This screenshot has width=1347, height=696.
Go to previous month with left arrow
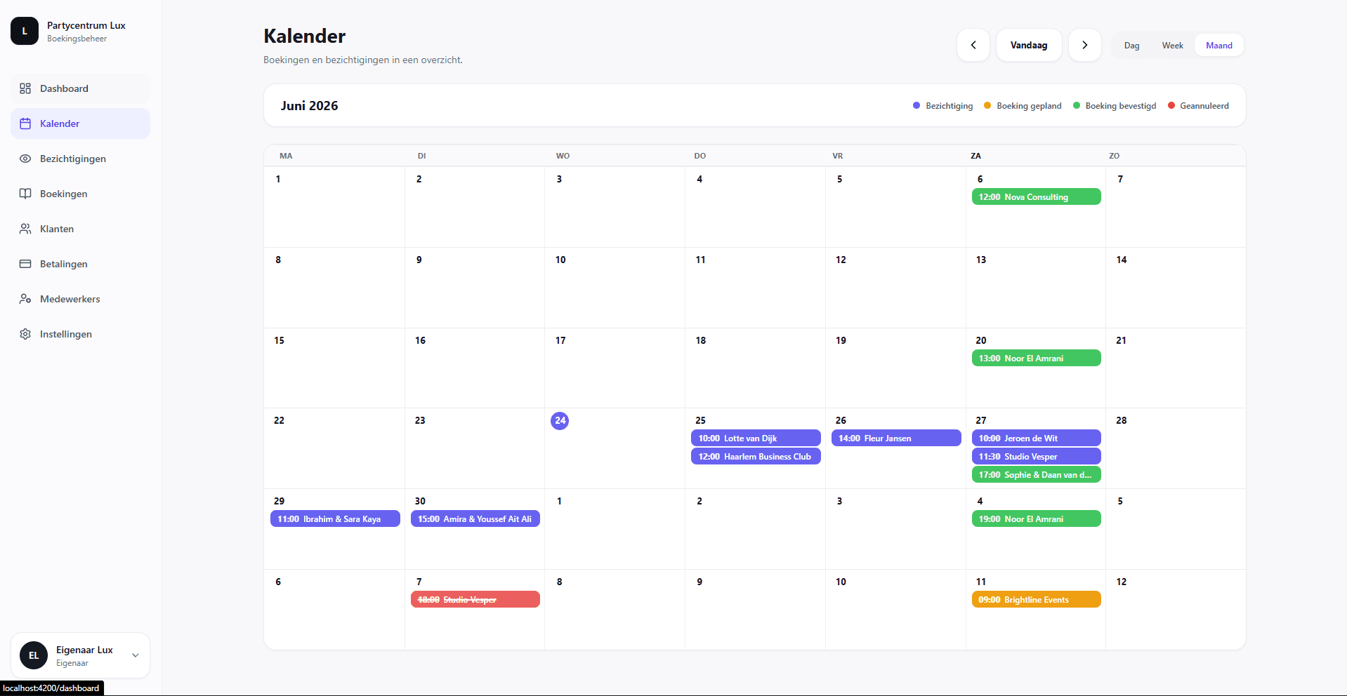coord(973,45)
